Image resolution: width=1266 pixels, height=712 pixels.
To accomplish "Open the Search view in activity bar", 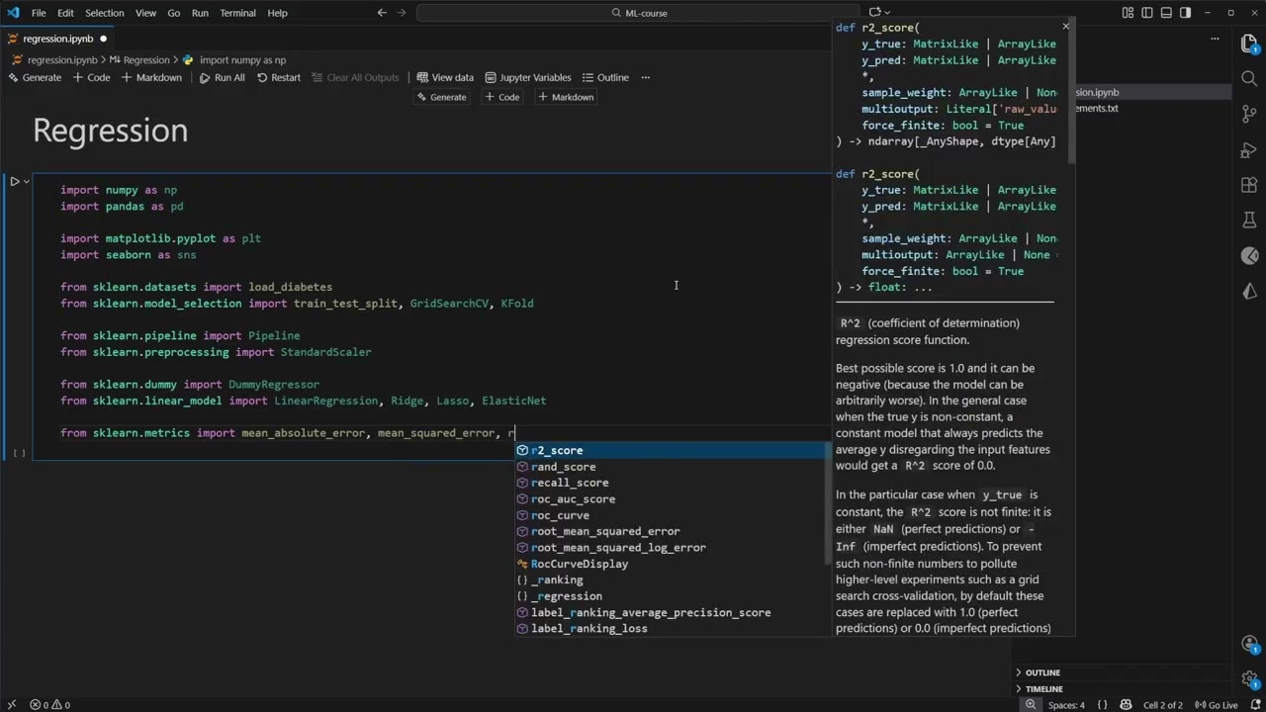I will point(1249,78).
